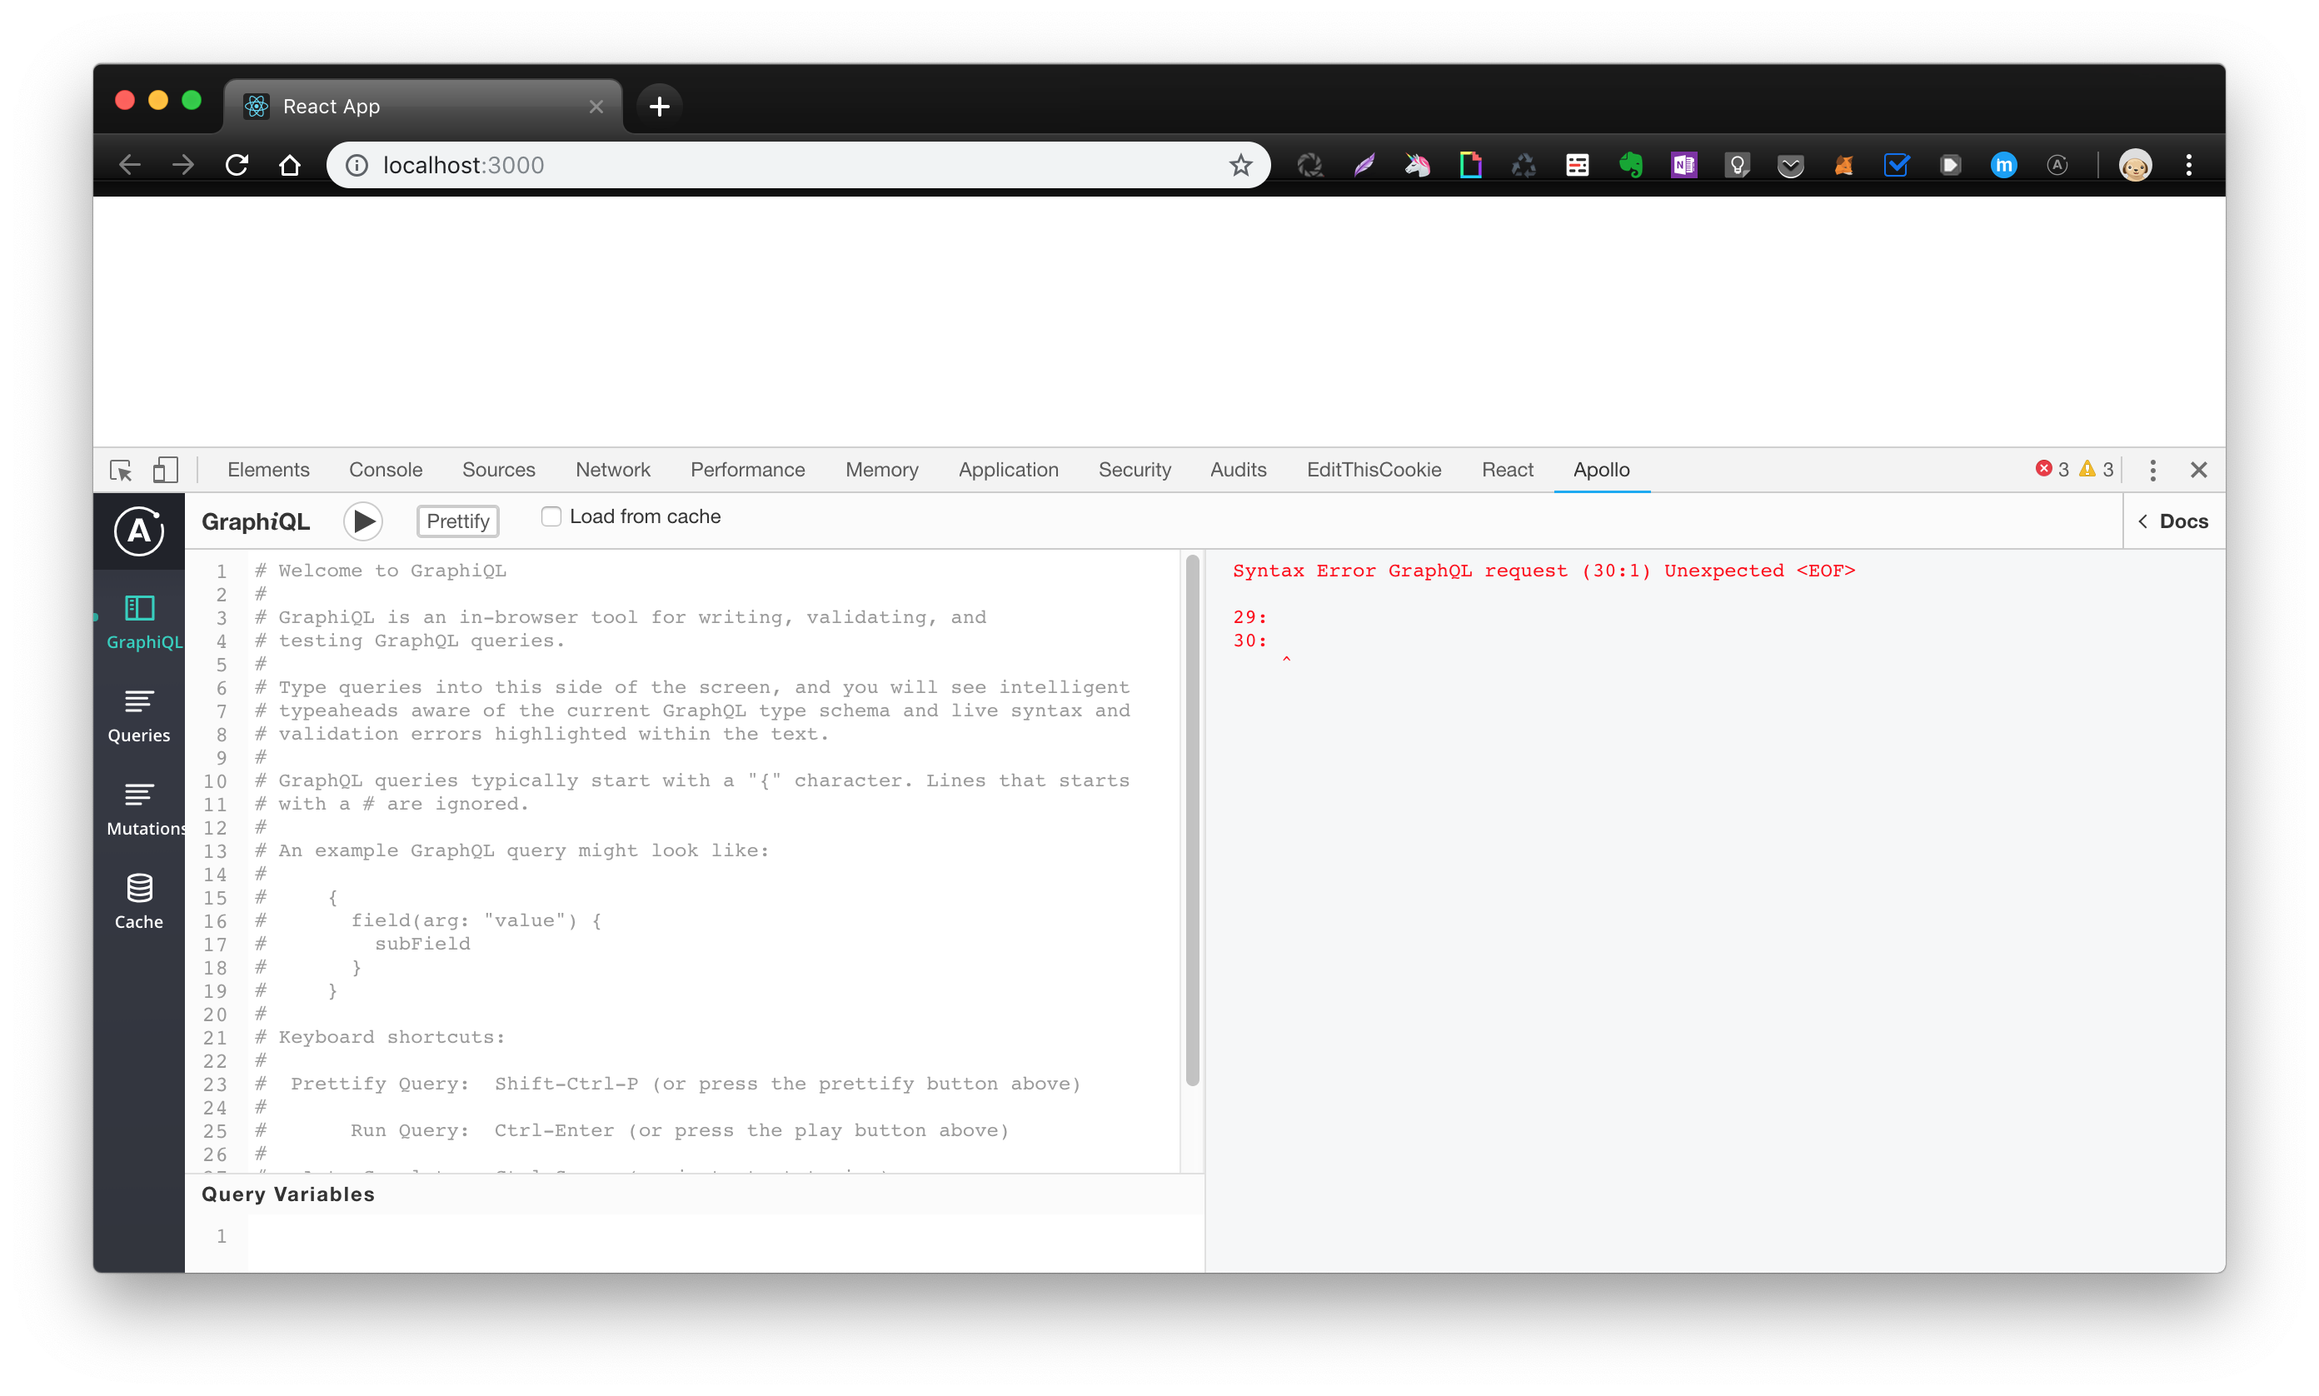The width and height of the screenshot is (2319, 1396).
Task: Bookmark the current page with the star
Action: pyautogui.click(x=1240, y=165)
